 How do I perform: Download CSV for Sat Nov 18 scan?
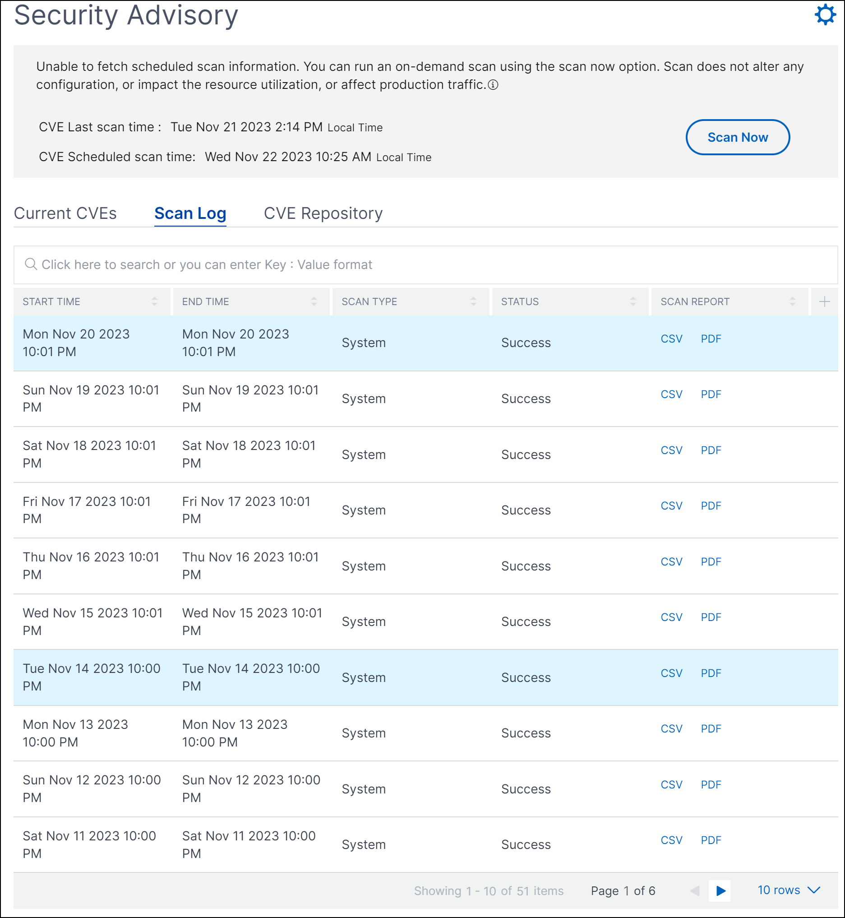(671, 450)
